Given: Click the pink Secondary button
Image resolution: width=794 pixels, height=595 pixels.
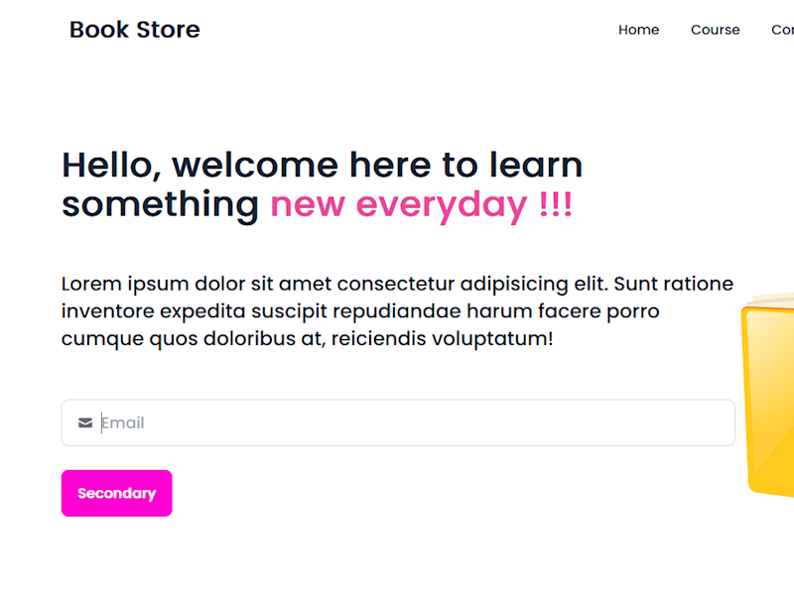Looking at the screenshot, I should coord(116,493).
